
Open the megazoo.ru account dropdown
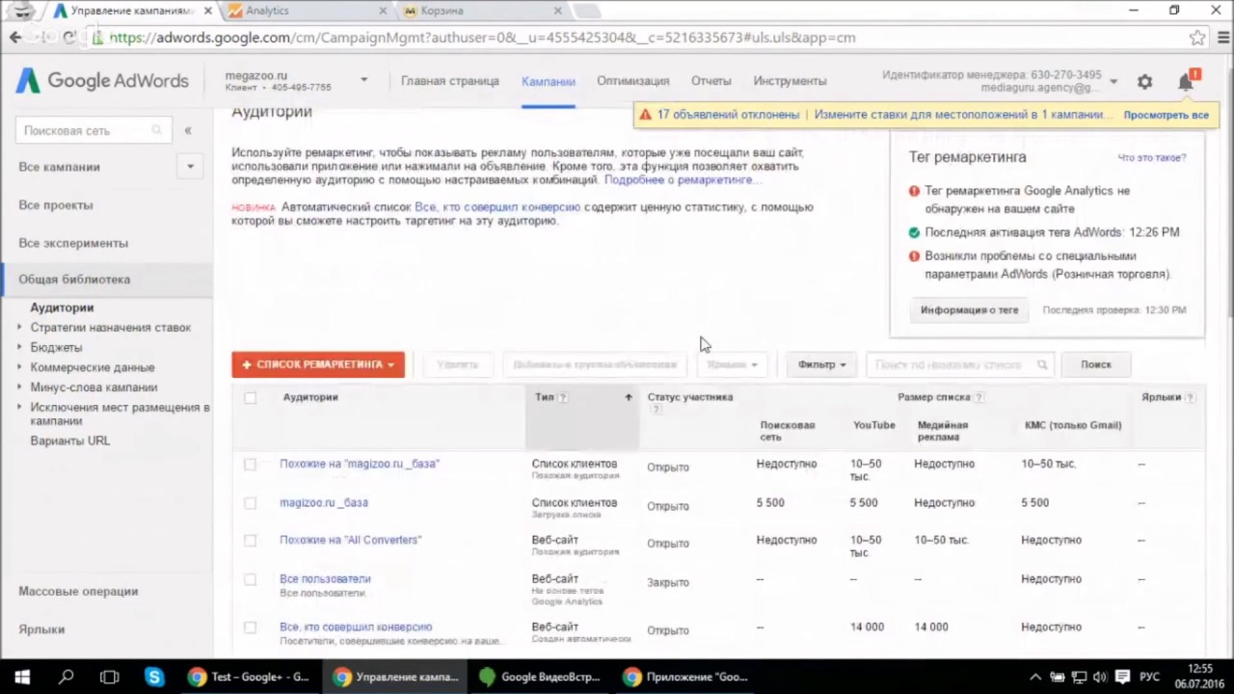363,80
